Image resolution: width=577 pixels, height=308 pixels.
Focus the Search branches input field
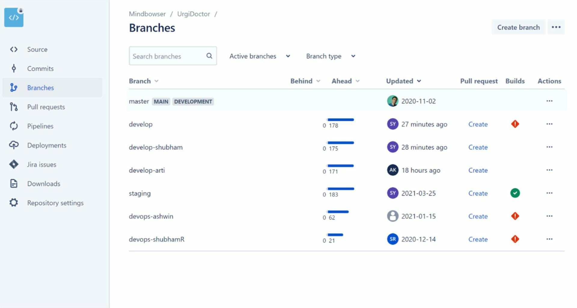coord(173,56)
